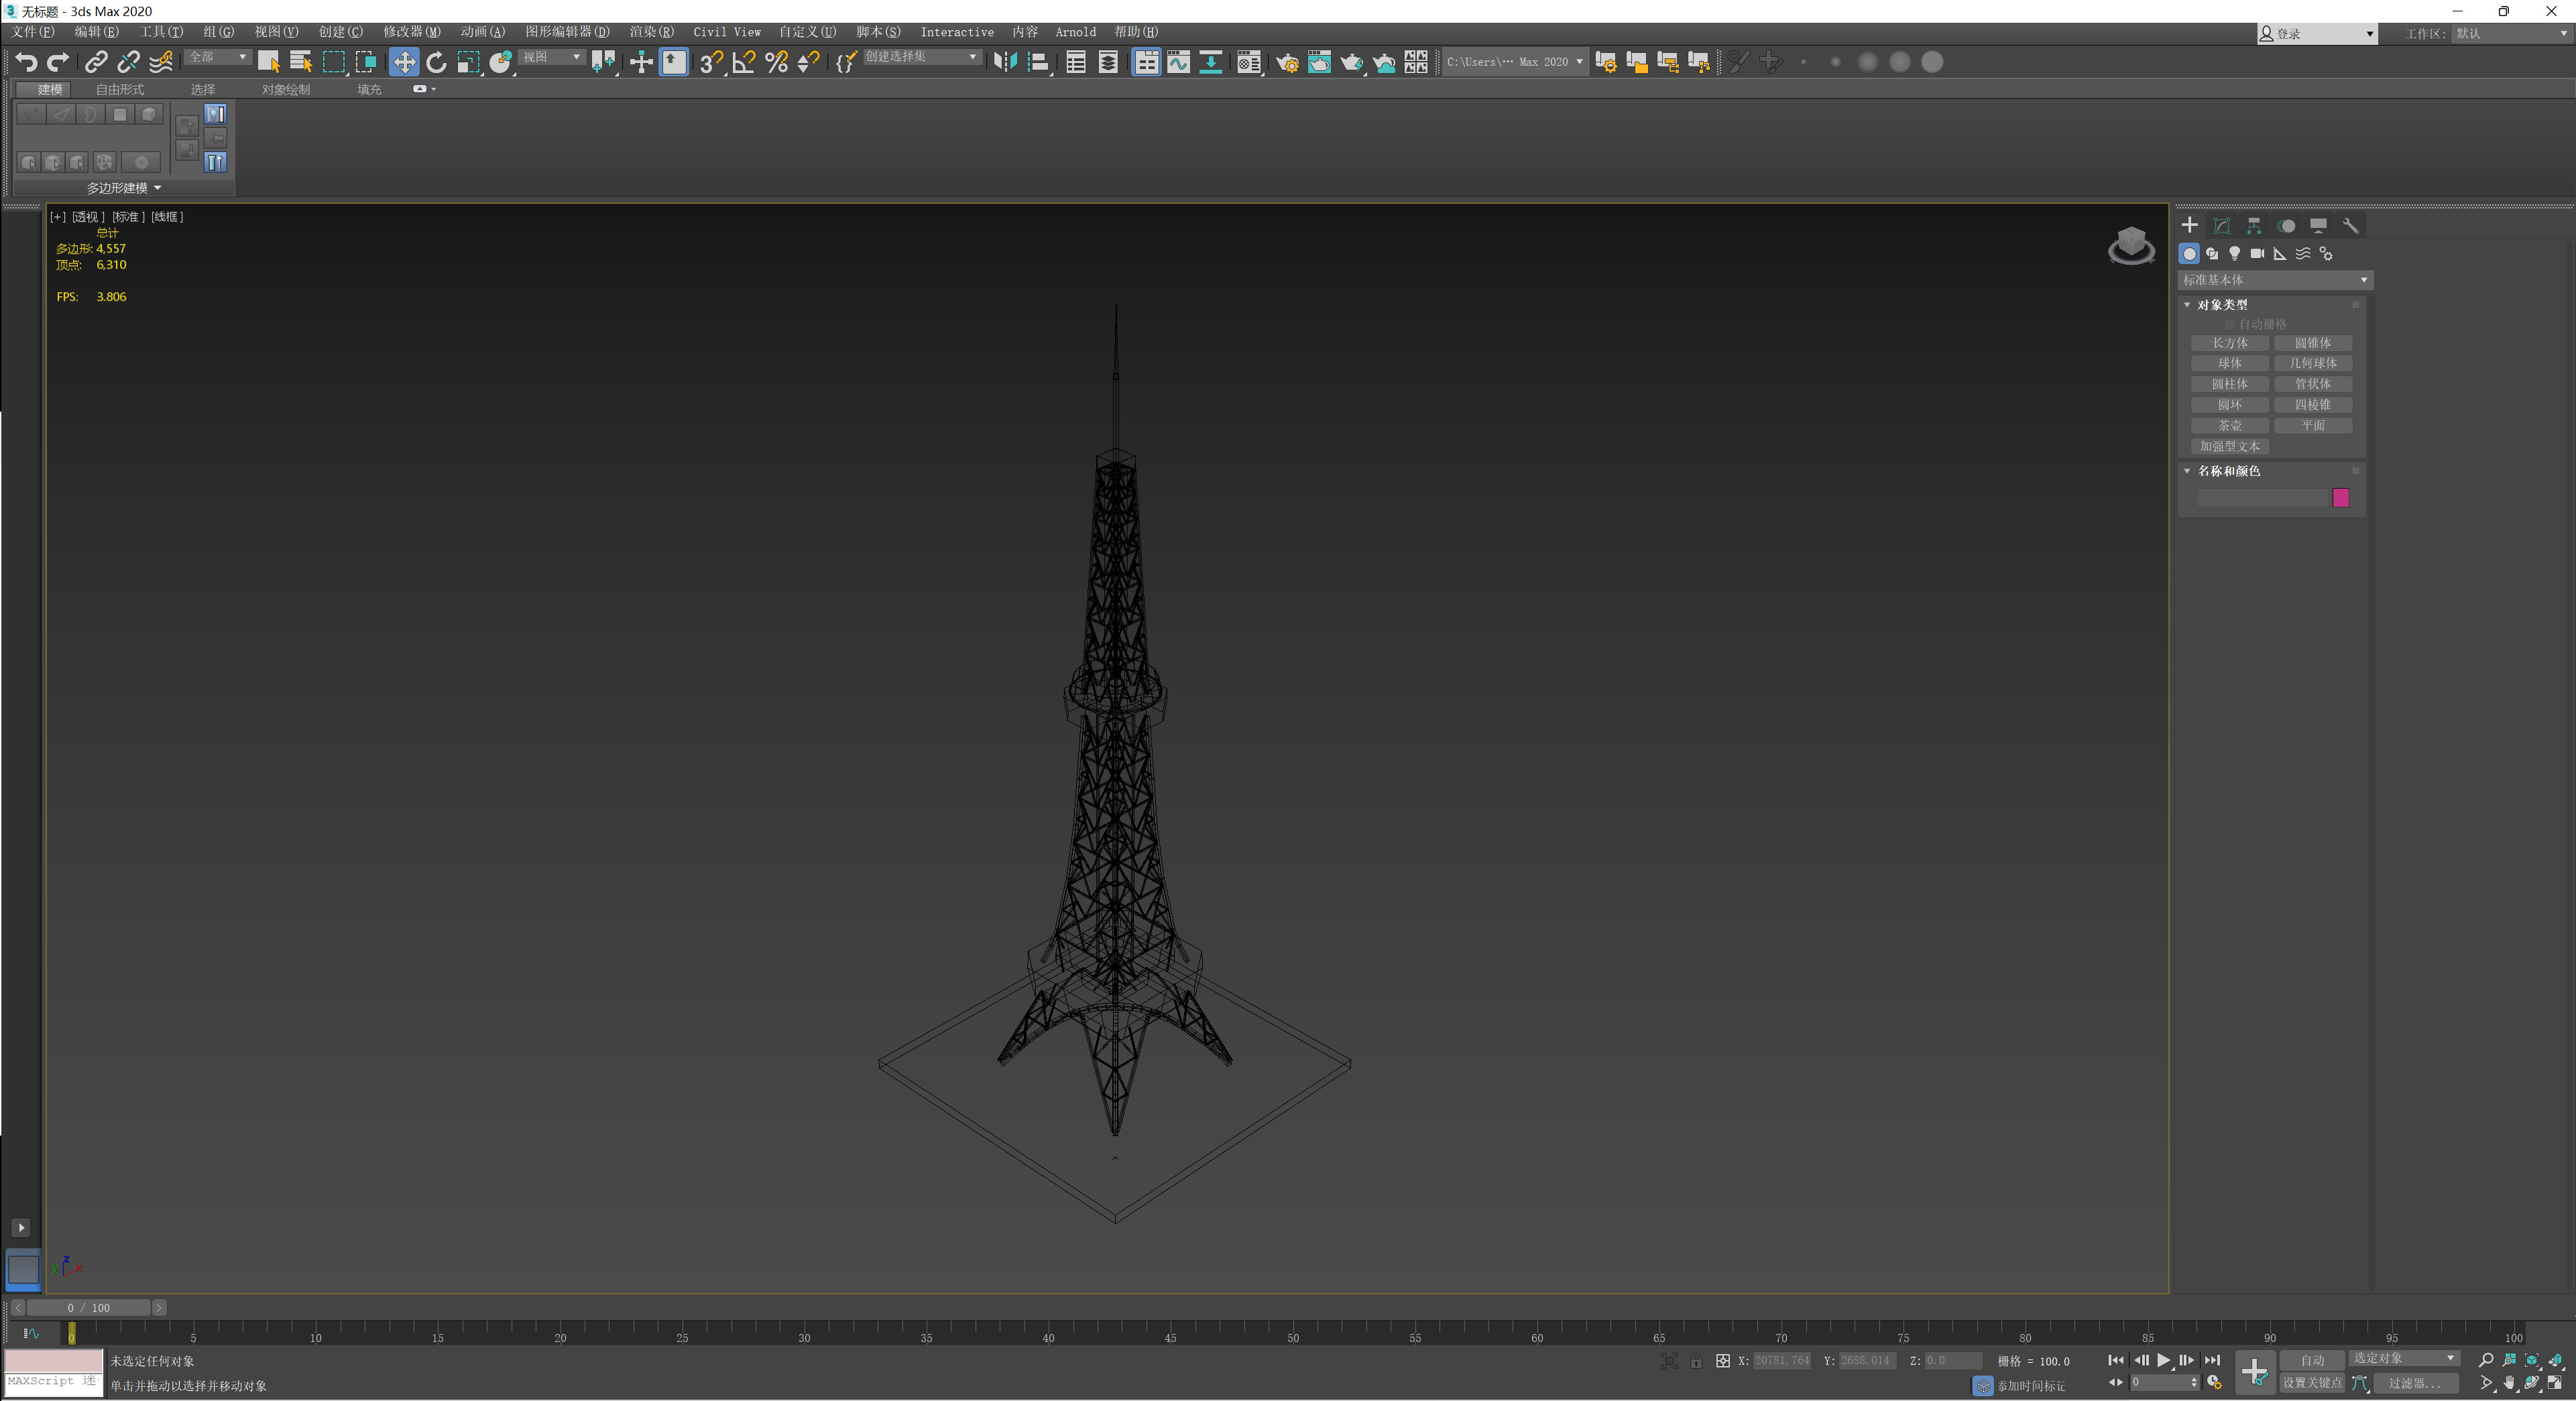Toggle the Angle Snap button
The width and height of the screenshot is (2576, 1401).
(744, 62)
